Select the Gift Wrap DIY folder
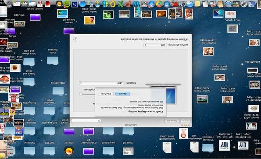The height and width of the screenshot is (159, 261). tap(49, 131)
